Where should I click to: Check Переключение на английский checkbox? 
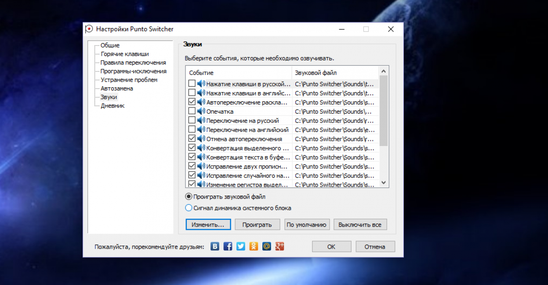(x=192, y=130)
